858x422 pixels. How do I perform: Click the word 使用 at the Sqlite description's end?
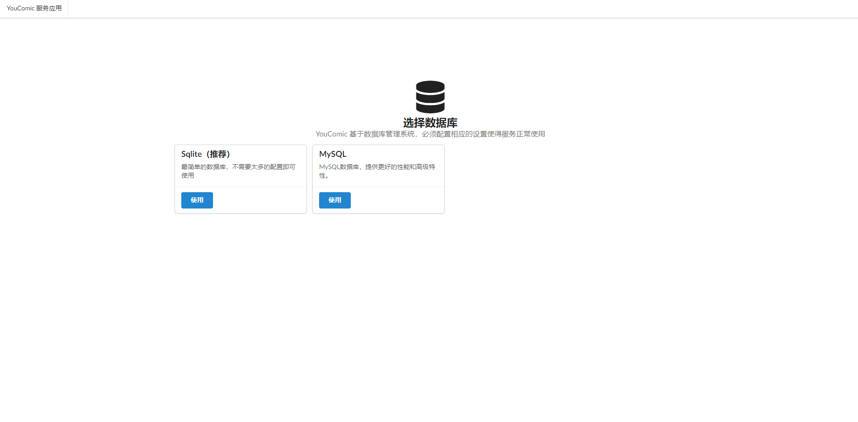pos(188,175)
